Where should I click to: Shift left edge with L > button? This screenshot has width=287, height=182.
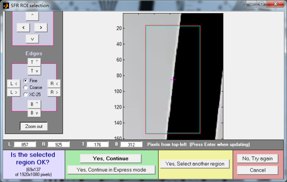click(x=13, y=92)
